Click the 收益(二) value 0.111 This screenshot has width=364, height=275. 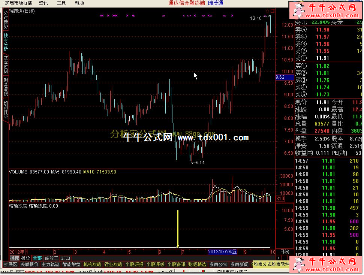[x=322, y=153]
